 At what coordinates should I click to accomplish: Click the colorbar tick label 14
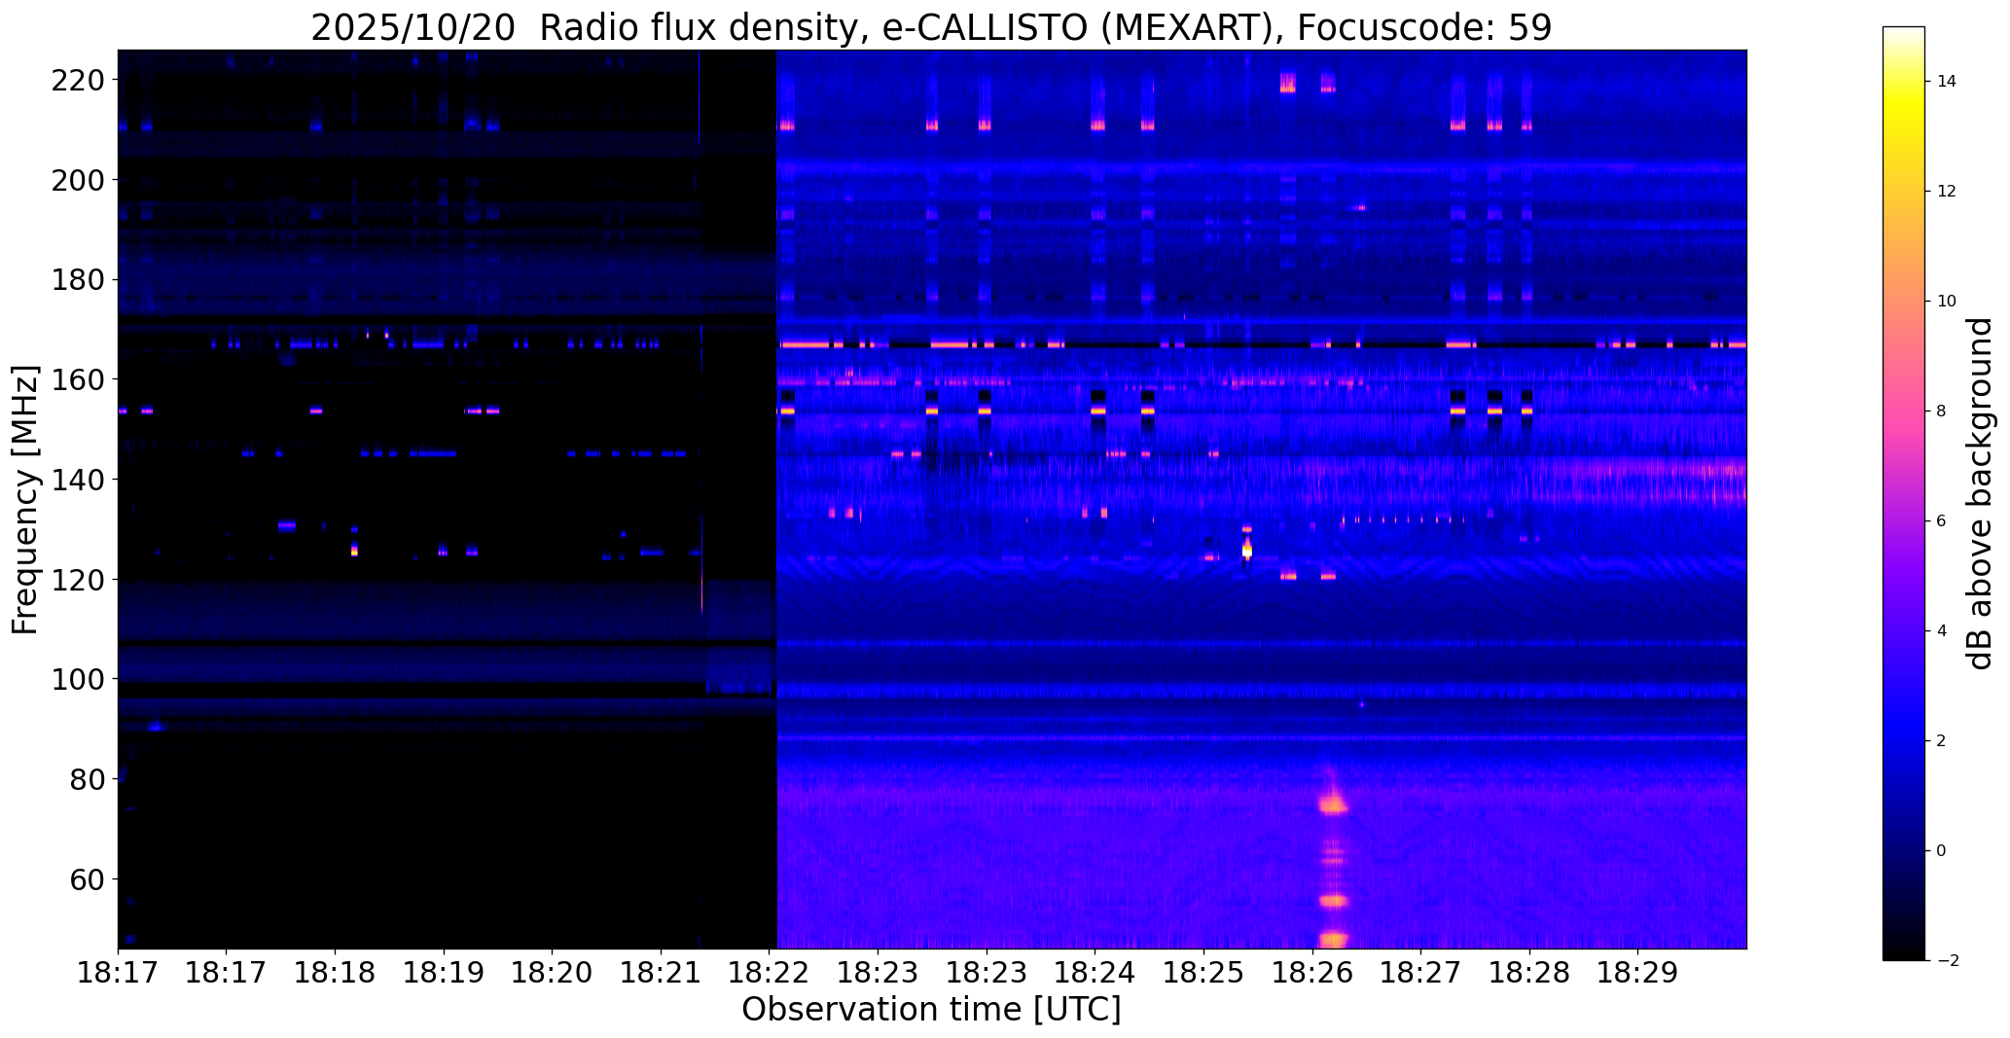point(1947,82)
